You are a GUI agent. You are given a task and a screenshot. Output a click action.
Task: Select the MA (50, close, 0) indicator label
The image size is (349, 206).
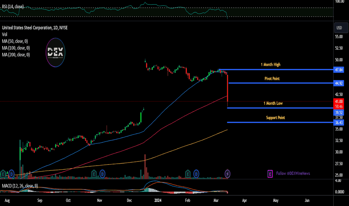click(15, 41)
